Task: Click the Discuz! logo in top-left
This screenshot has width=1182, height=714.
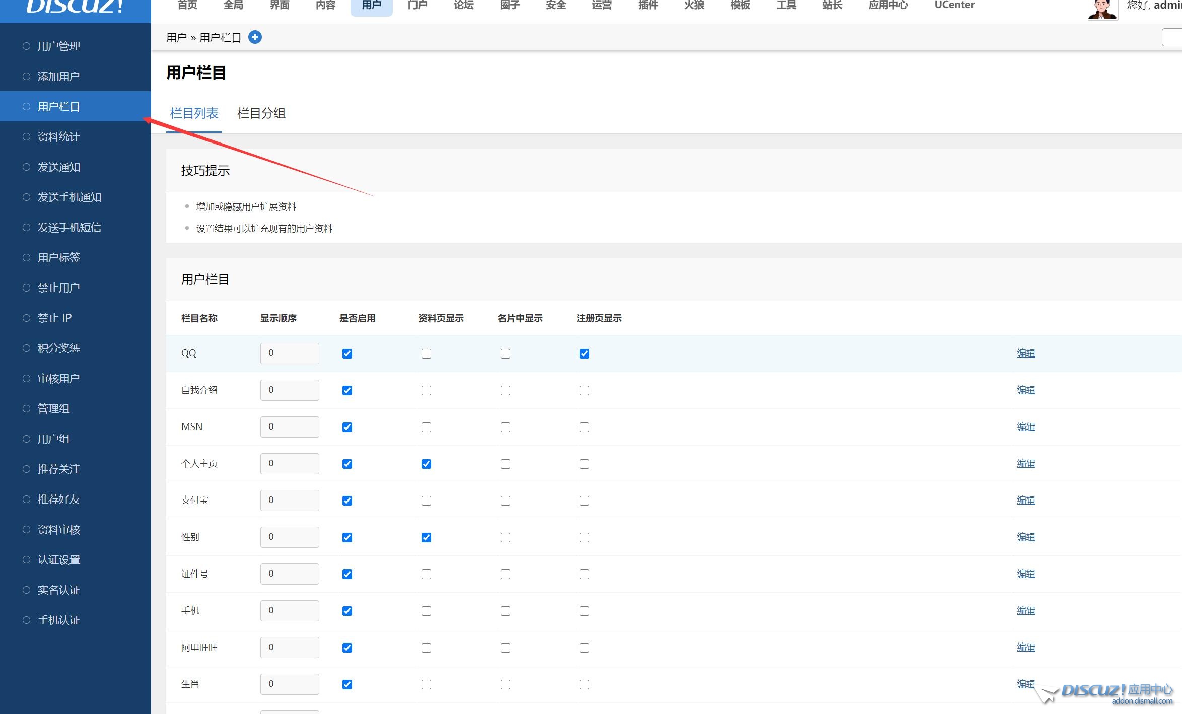Action: (75, 7)
